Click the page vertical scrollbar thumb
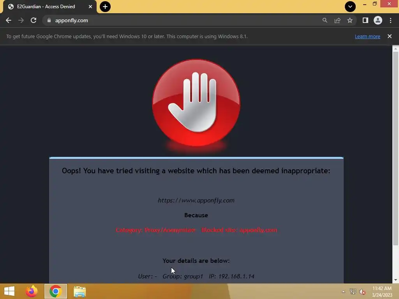The height and width of the screenshot is (299, 399). [395, 149]
